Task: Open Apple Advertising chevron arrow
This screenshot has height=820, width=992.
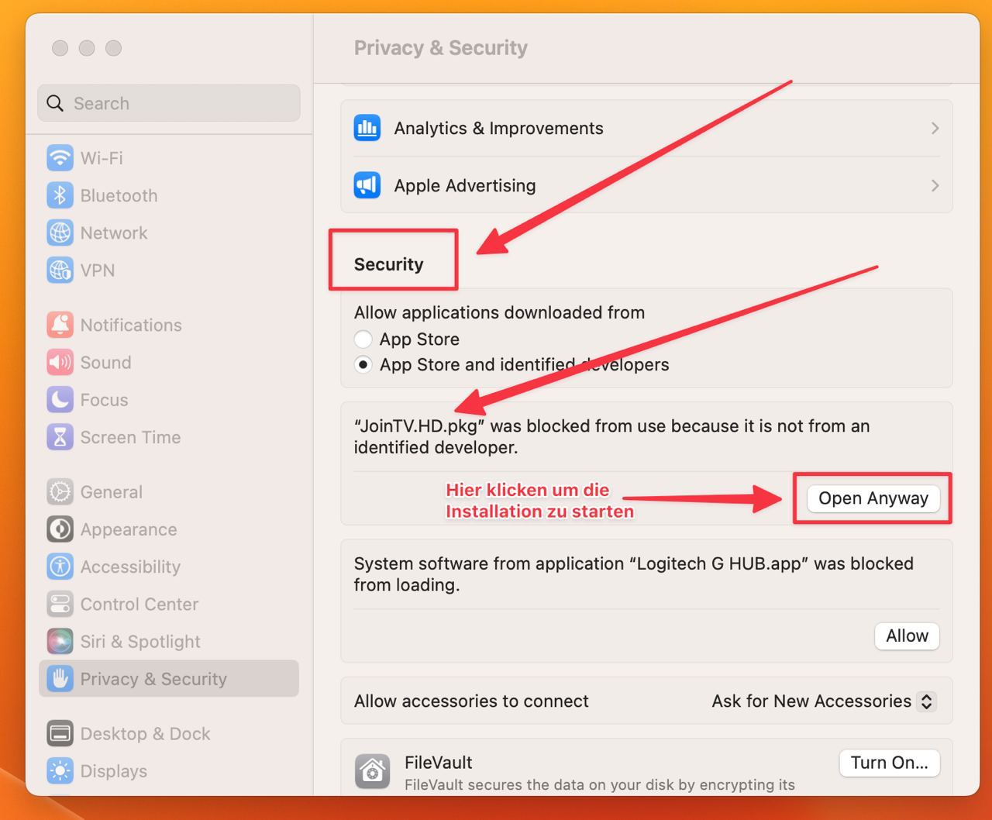Action: (x=935, y=186)
